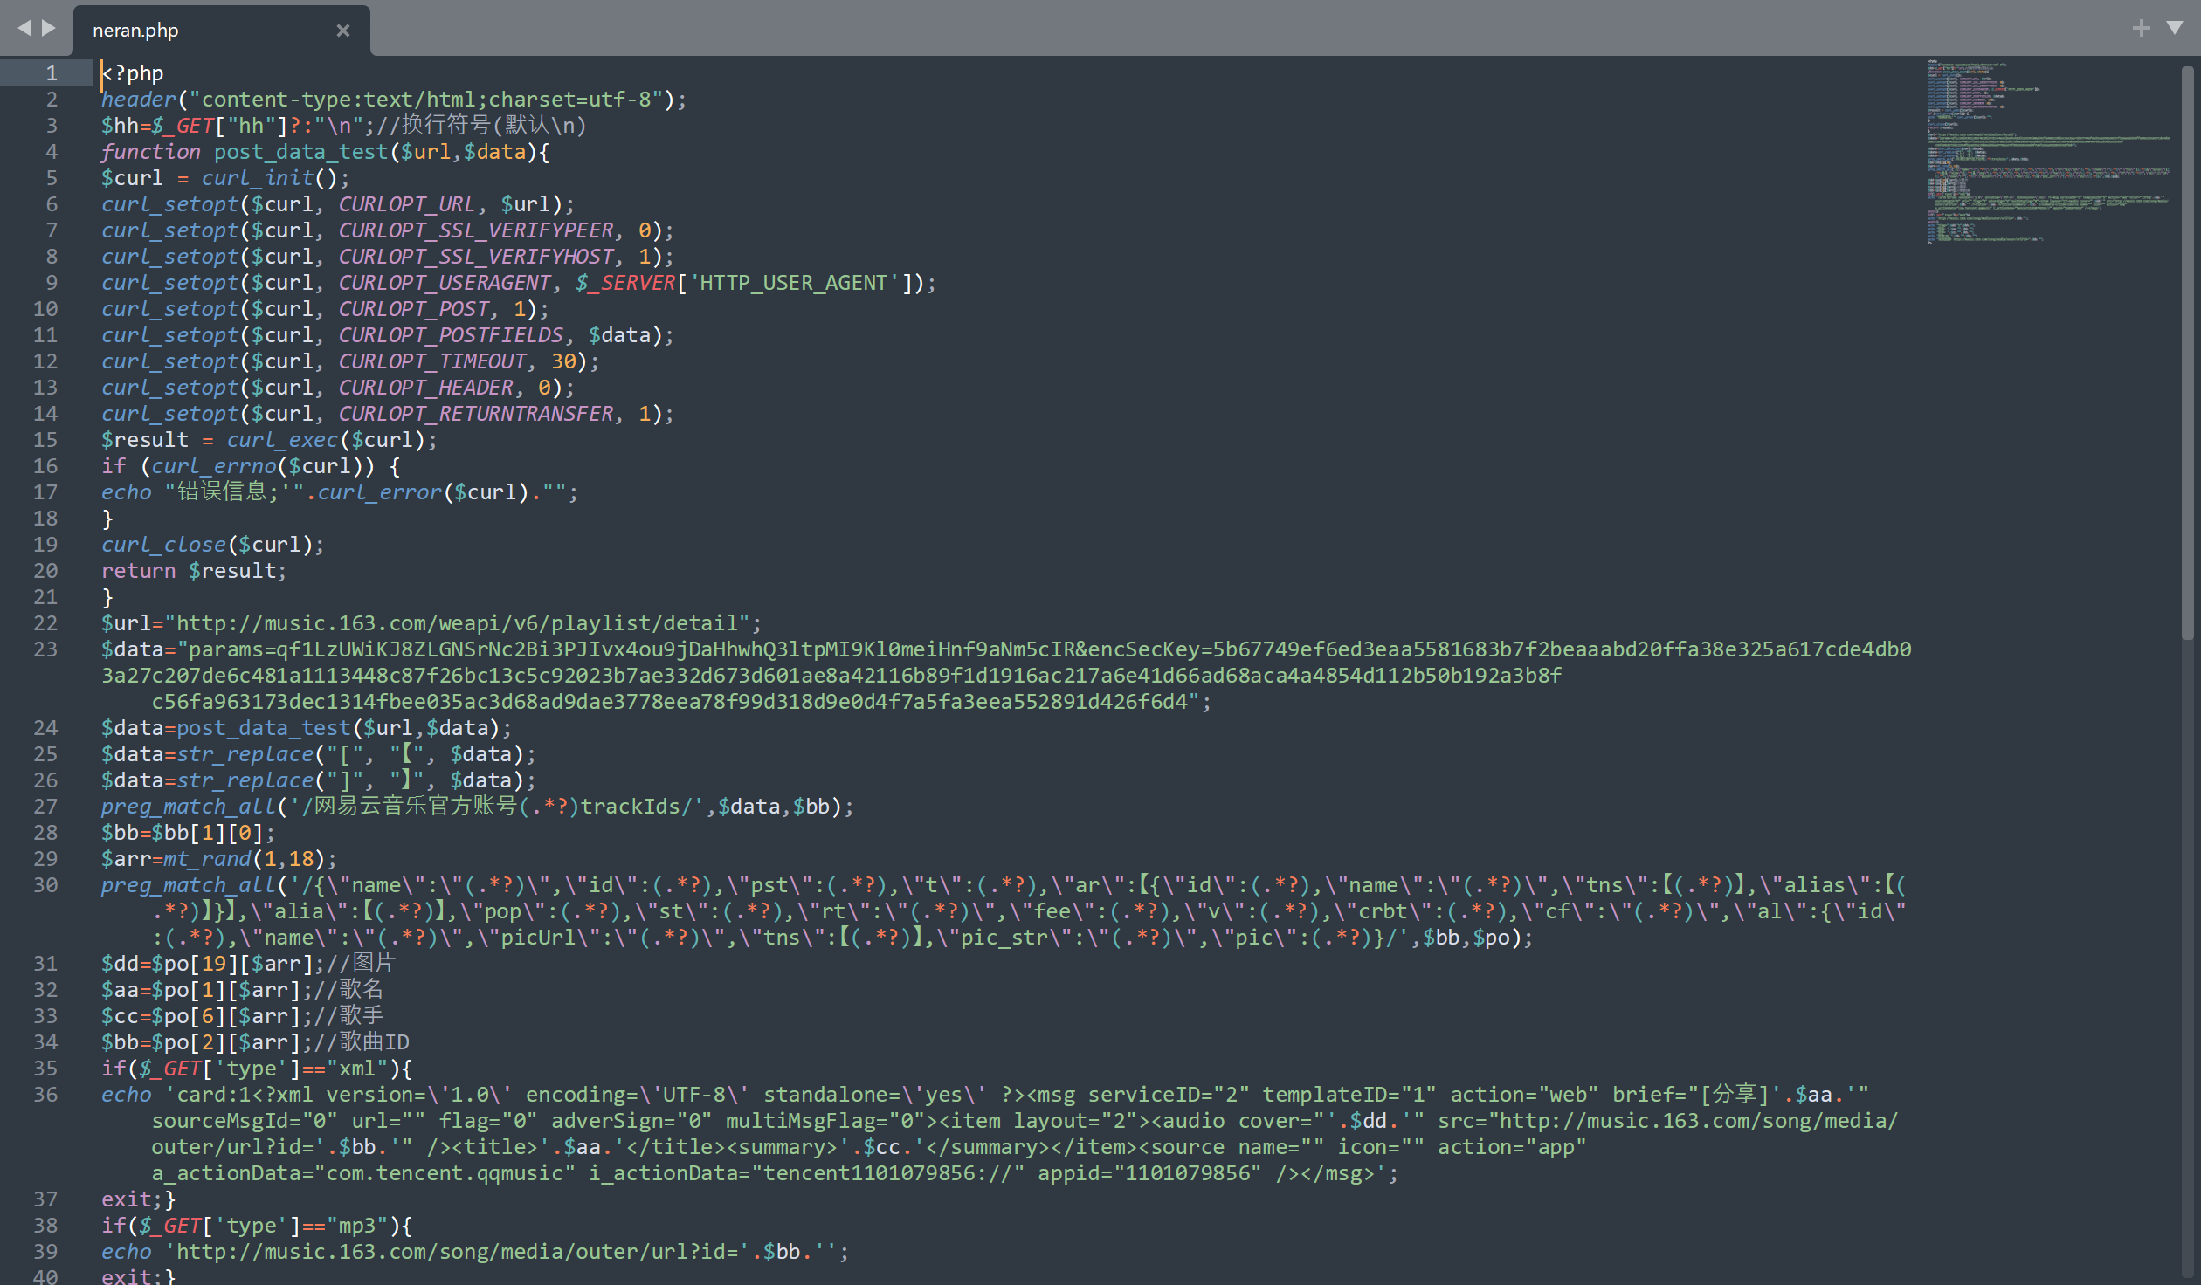2201x1285 pixels.
Task: Click the post_data_test function name definition
Action: point(300,152)
